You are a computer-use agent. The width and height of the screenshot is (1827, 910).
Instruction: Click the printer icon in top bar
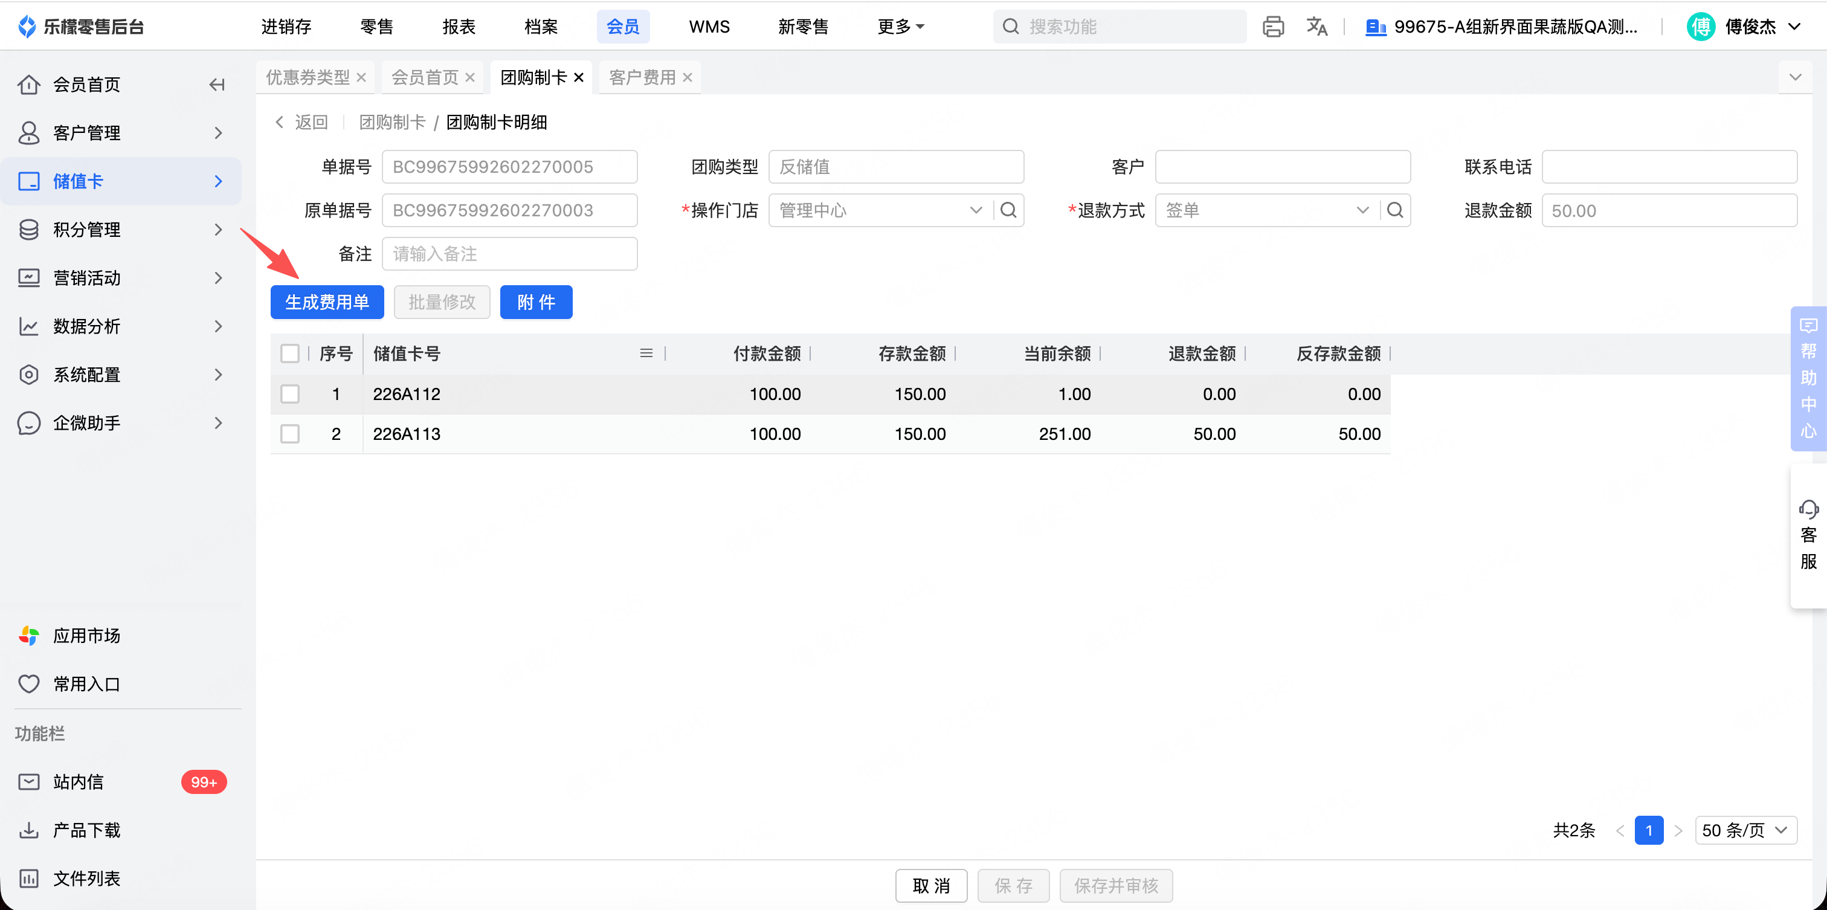coord(1272,27)
